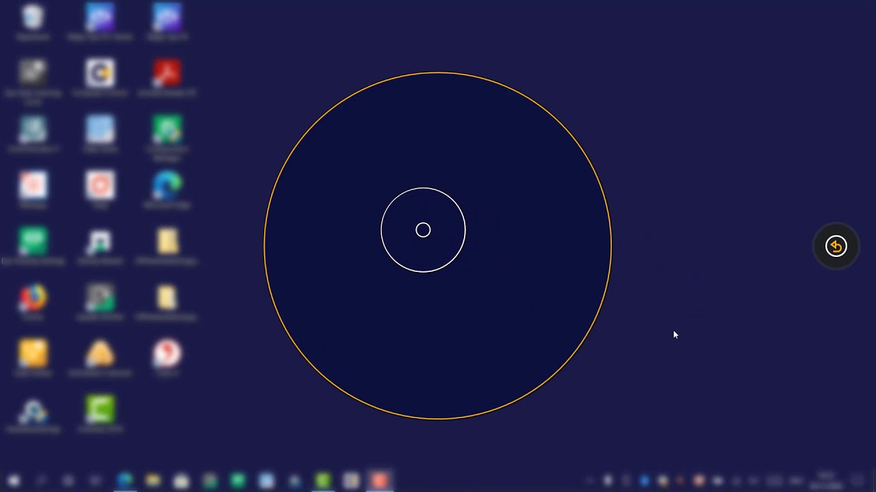Open the music note desktop shortcut
This screenshot has height=492, width=876.
point(100,241)
